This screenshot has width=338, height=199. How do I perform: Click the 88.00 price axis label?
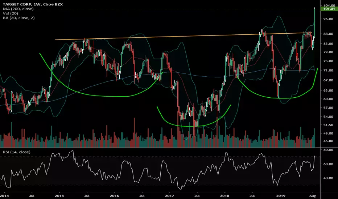point(328,34)
